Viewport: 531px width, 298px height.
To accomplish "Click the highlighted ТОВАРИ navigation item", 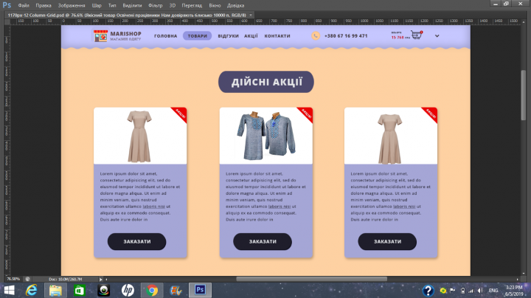I will coord(198,36).
